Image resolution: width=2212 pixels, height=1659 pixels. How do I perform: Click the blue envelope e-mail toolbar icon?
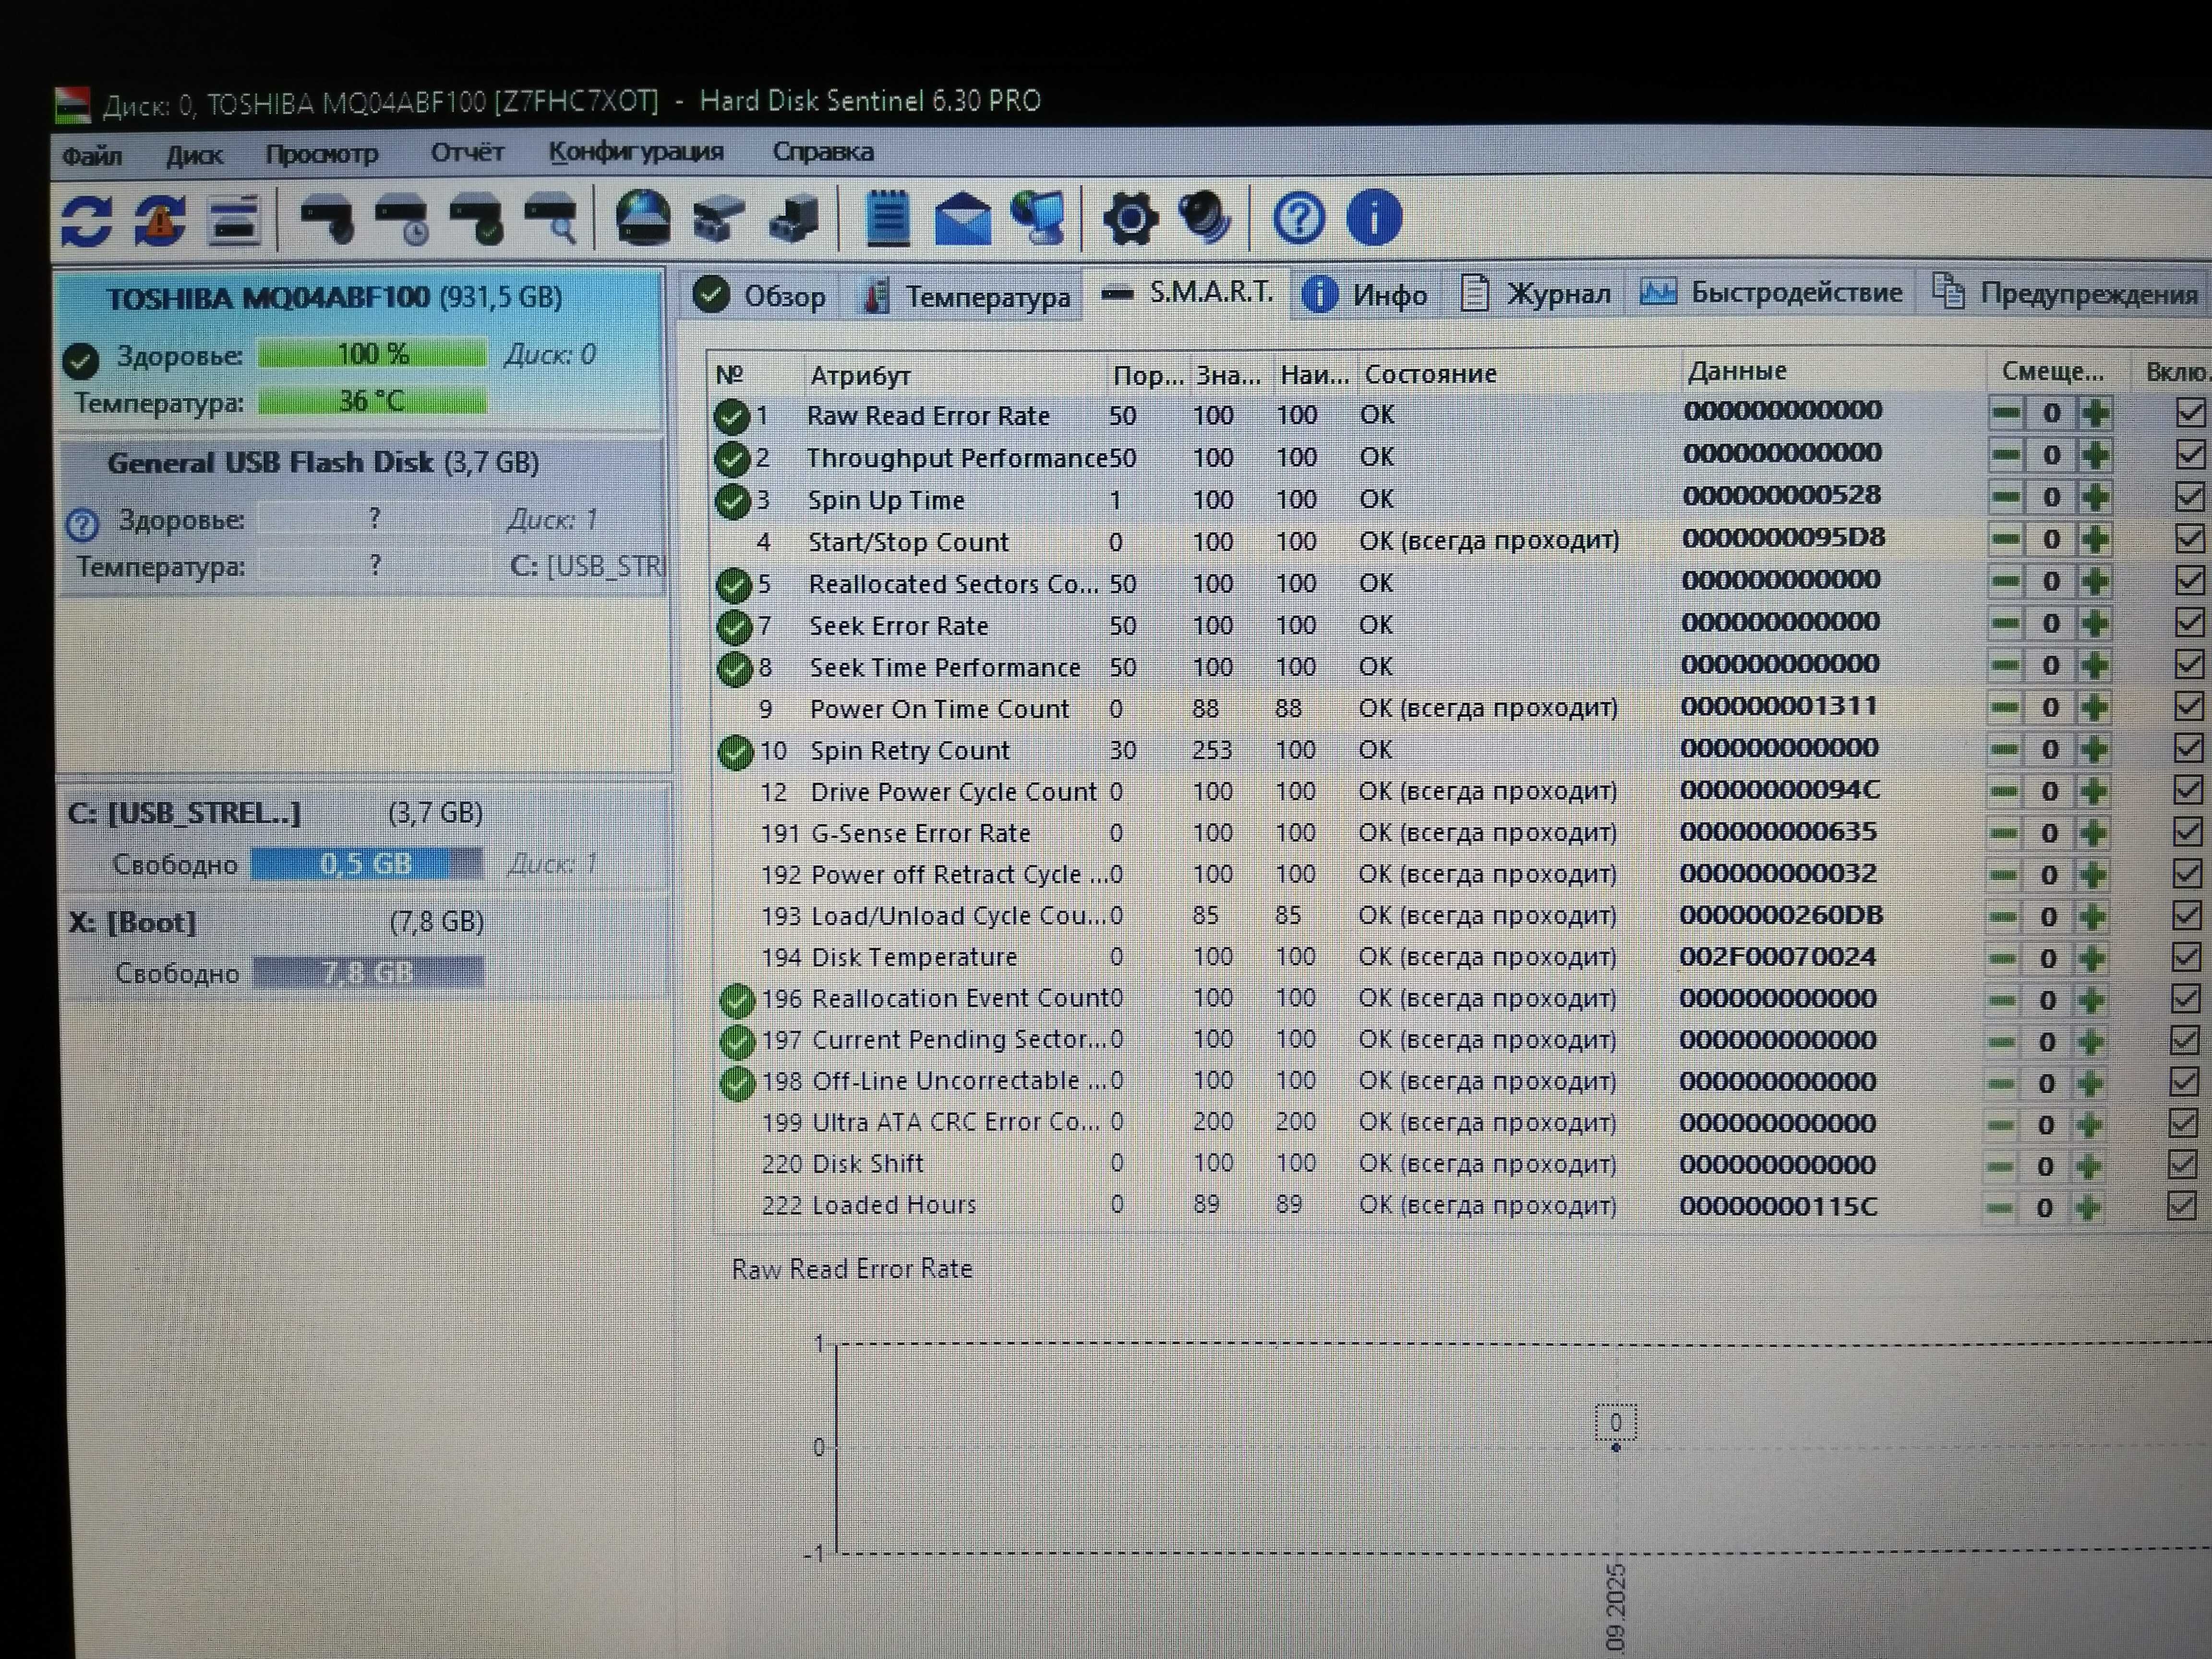click(x=962, y=218)
